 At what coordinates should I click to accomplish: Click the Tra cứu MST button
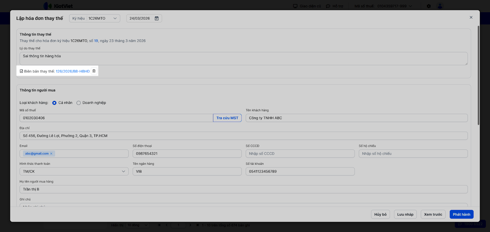click(227, 118)
